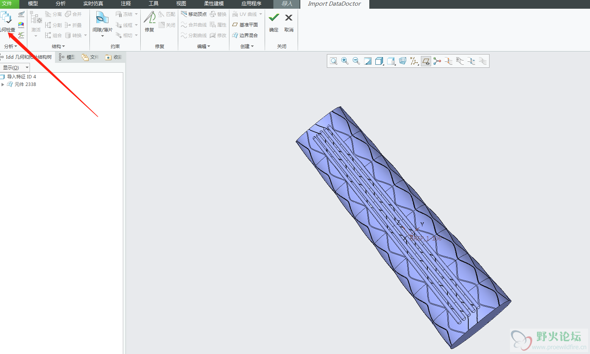
Task: Confirm with the green 确定 check mark
Action: coord(274,22)
